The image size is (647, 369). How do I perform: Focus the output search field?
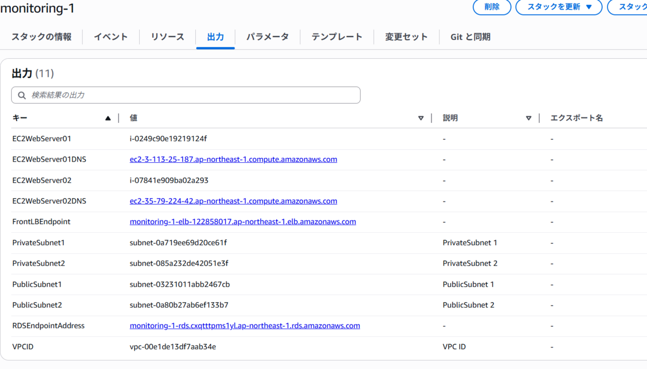185,95
